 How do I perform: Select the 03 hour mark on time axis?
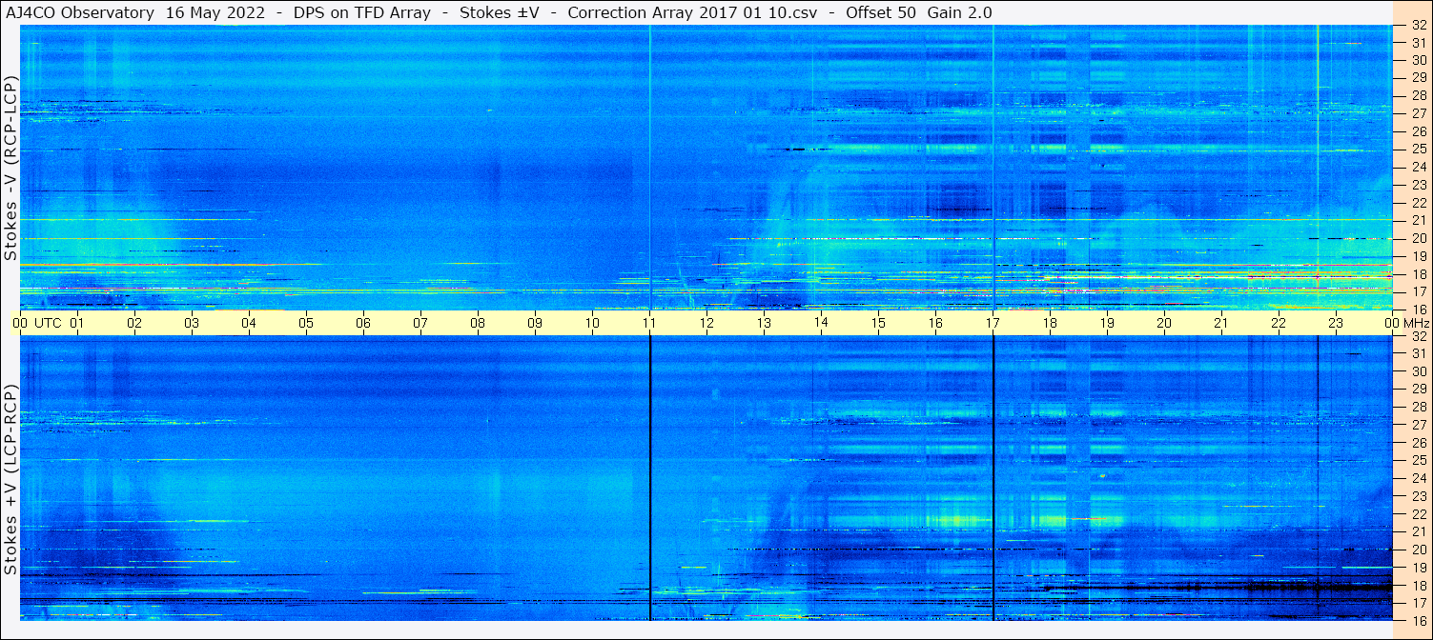pos(192,323)
